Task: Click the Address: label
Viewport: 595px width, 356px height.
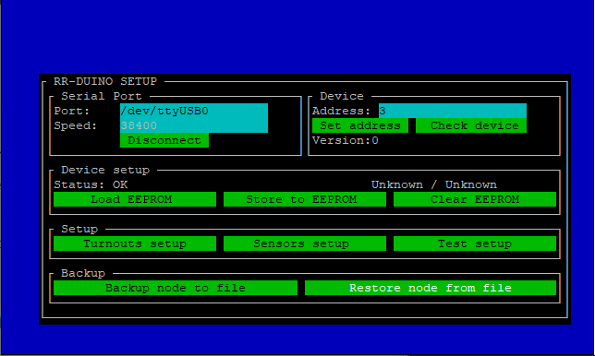Action: click(x=341, y=111)
